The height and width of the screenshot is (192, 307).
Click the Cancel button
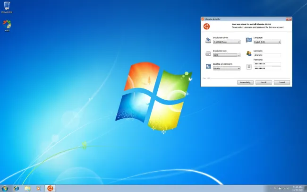282,82
